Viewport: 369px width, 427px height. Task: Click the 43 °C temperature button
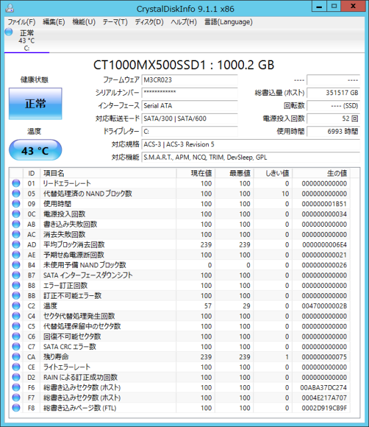[35, 150]
